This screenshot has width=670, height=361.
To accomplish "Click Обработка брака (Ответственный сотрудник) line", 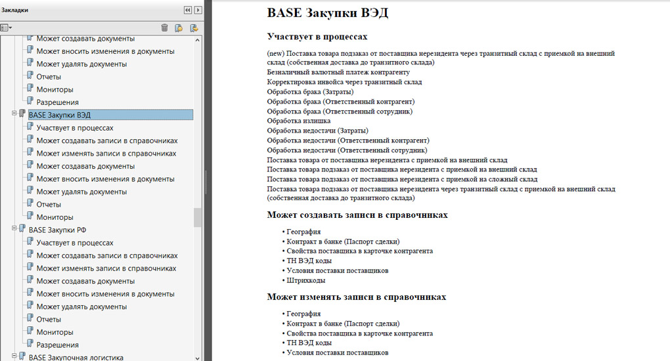I will pos(340,112).
